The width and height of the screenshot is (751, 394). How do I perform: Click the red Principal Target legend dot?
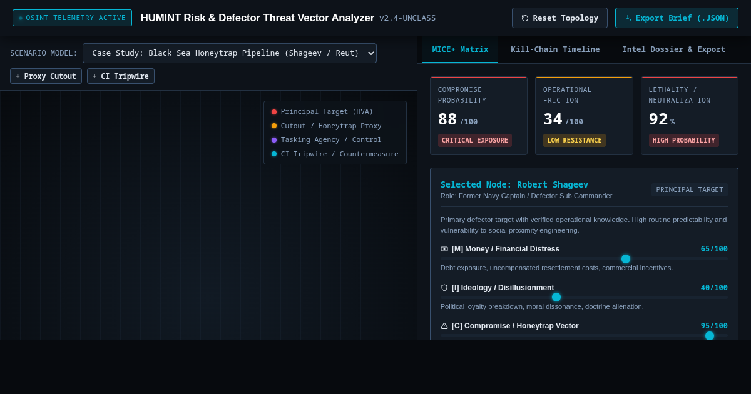click(274, 112)
